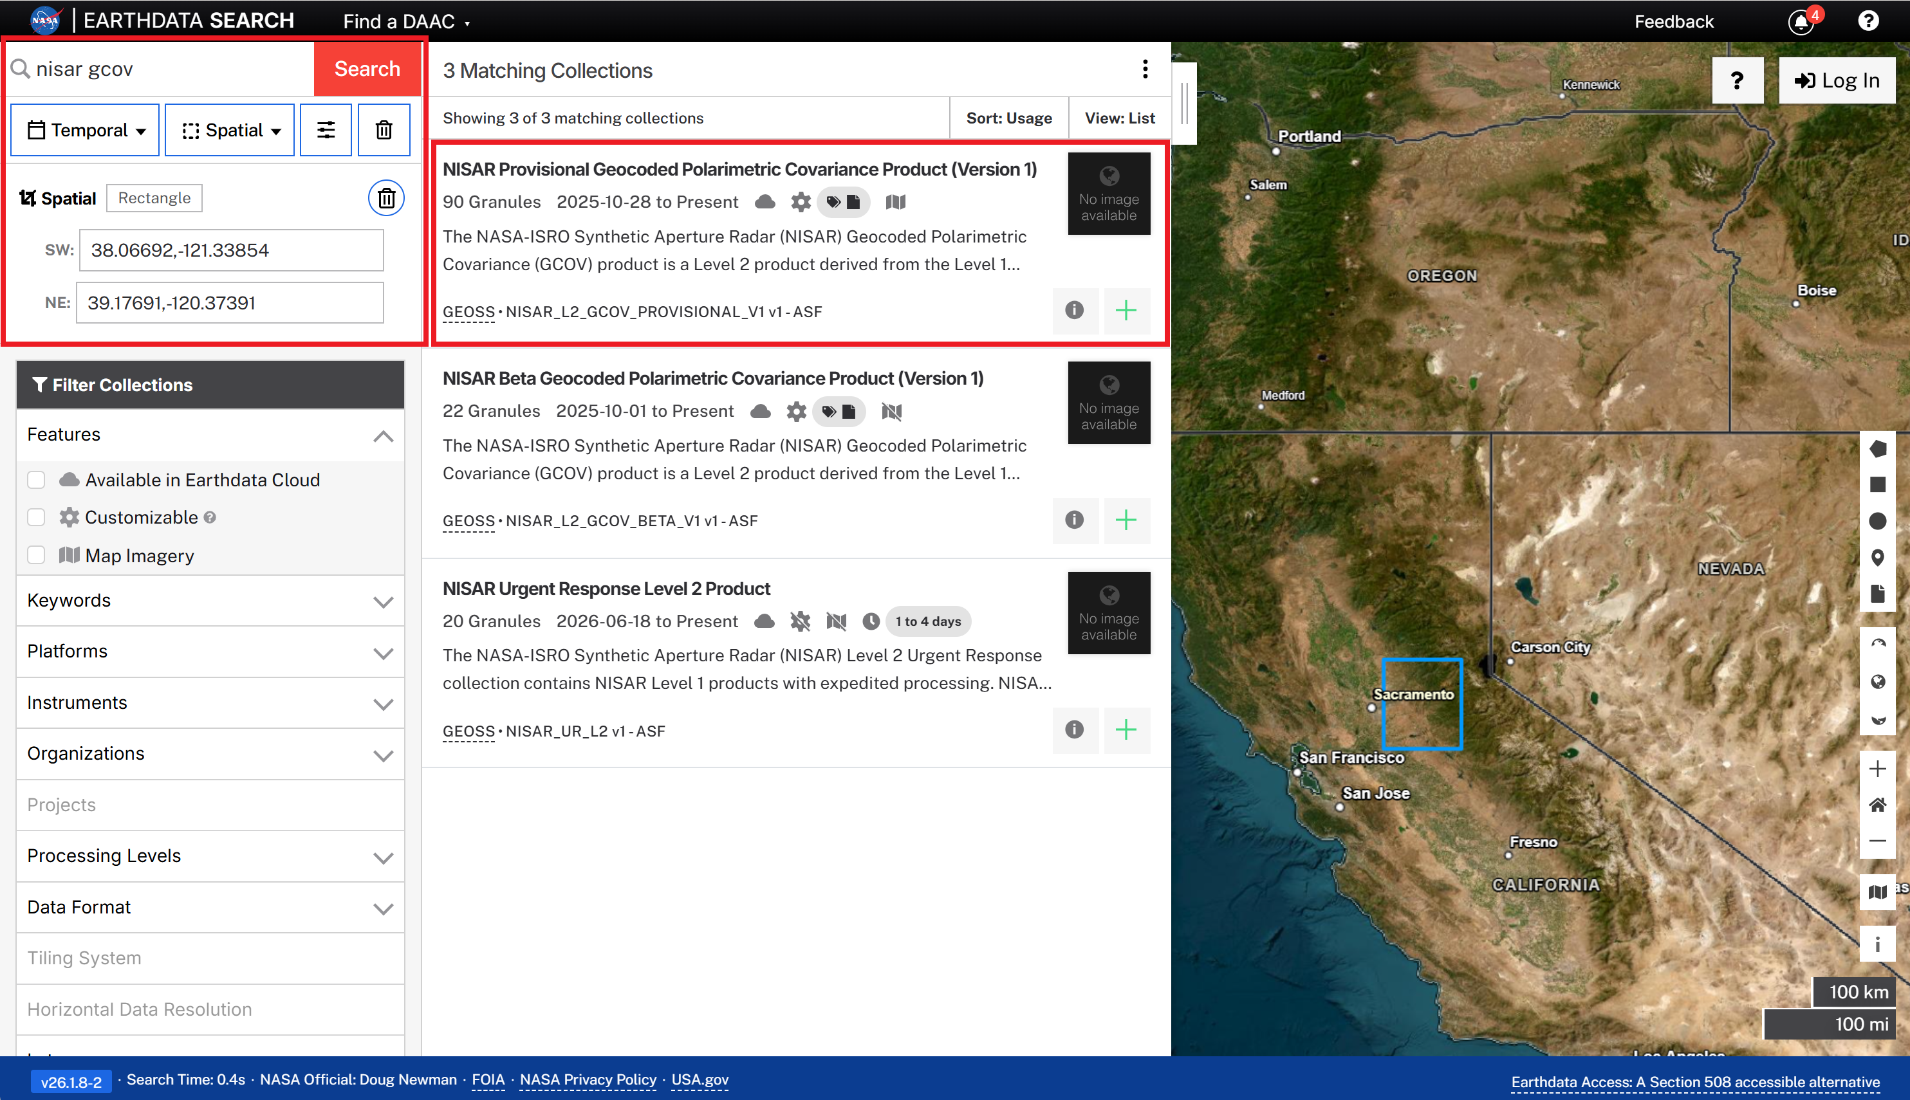Click GEOSS tag on NISAR_L2_GCOV_PROVISIONAL_V1
Image resolution: width=1910 pixels, height=1100 pixels.
tap(468, 311)
